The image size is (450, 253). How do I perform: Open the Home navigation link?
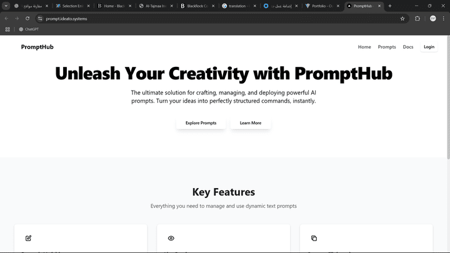(364, 47)
